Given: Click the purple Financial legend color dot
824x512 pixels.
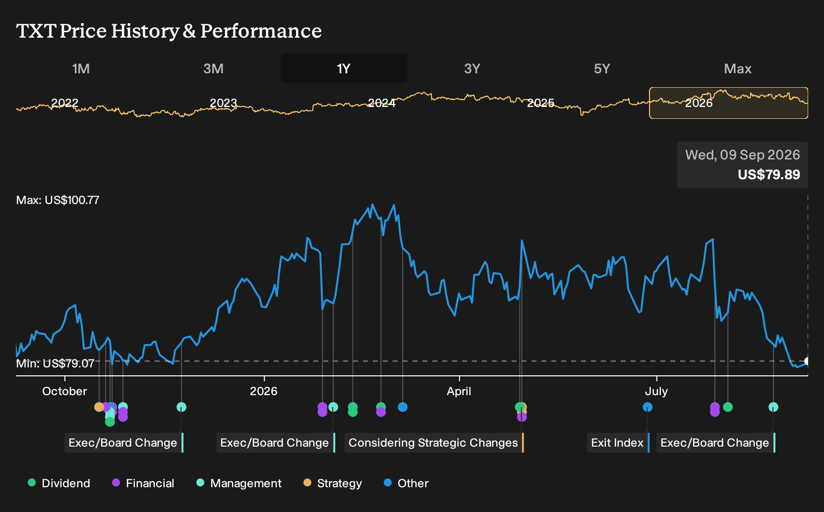Looking at the screenshot, I should click(116, 483).
